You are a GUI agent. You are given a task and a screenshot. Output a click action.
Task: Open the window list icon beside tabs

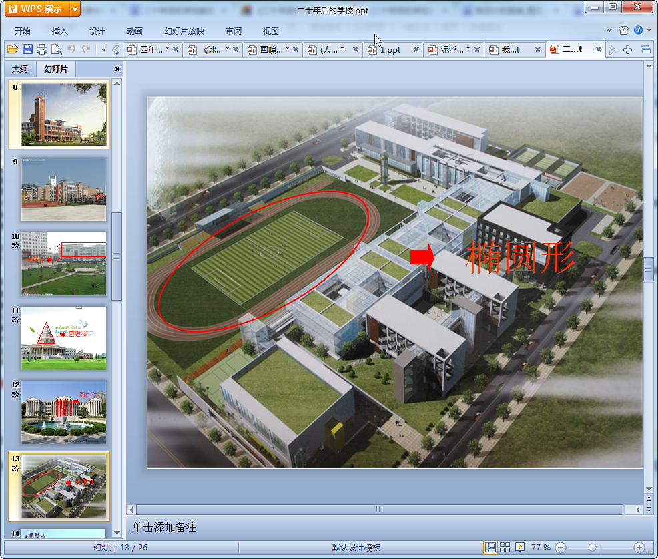pyautogui.click(x=646, y=50)
